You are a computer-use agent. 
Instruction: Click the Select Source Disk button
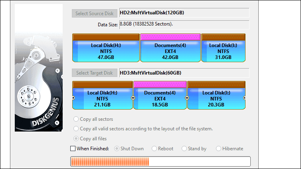(x=95, y=14)
